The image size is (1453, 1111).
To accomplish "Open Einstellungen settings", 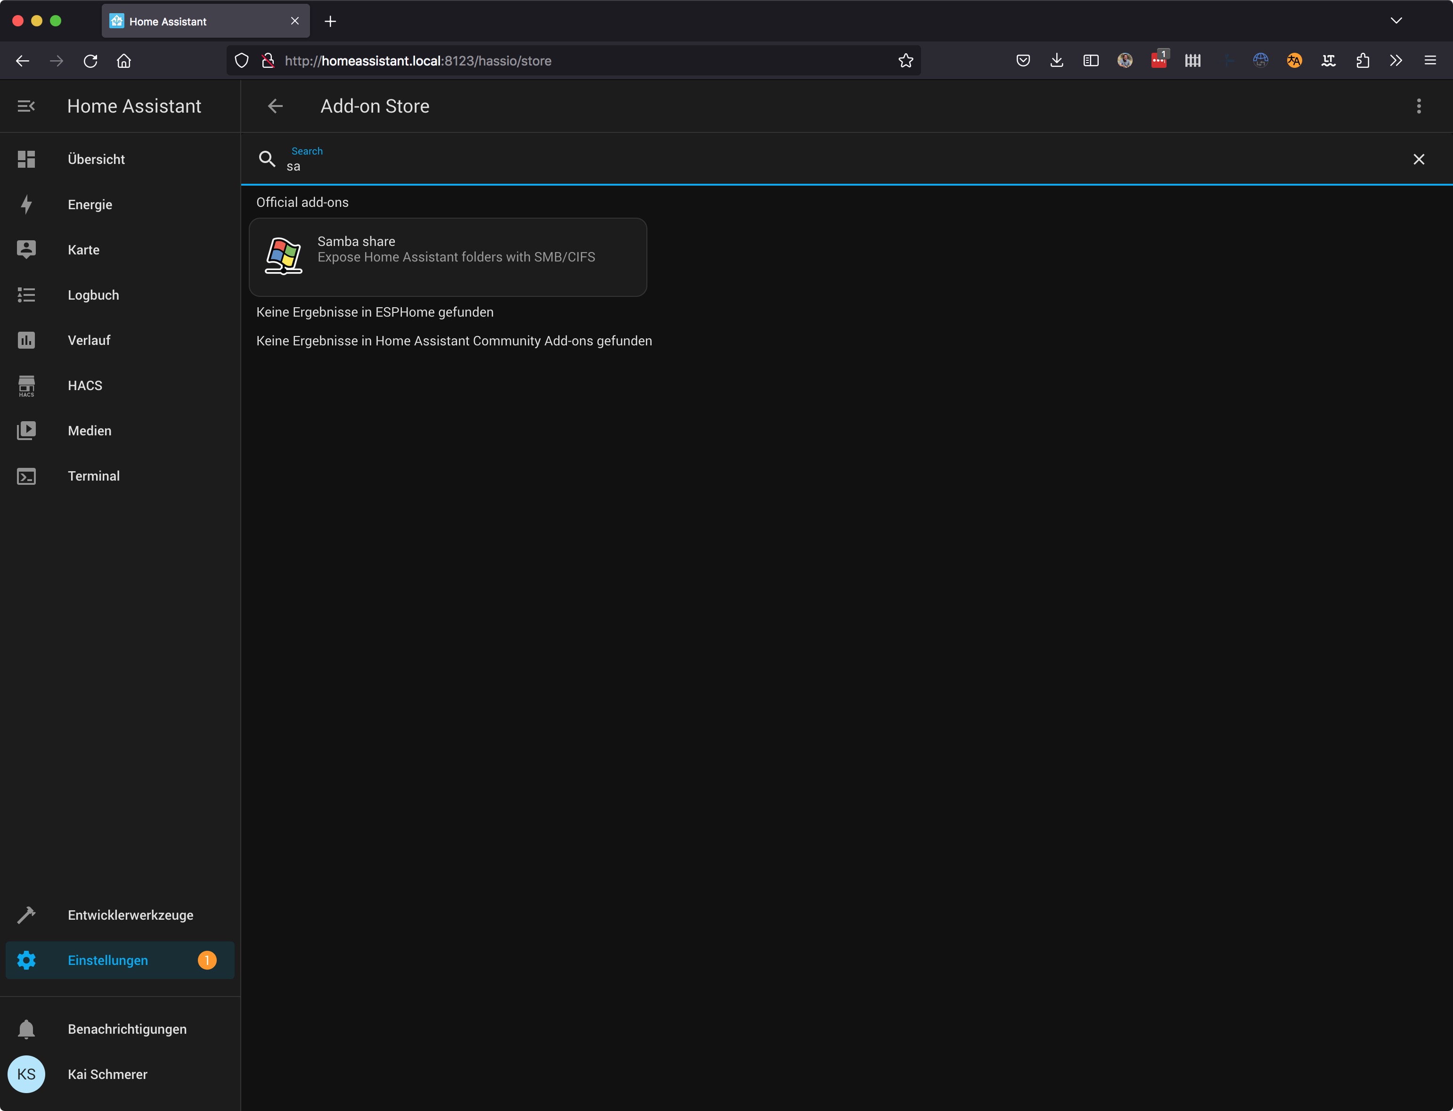I will coord(108,960).
